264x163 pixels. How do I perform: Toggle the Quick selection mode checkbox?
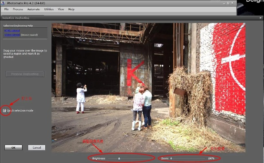[4, 110]
